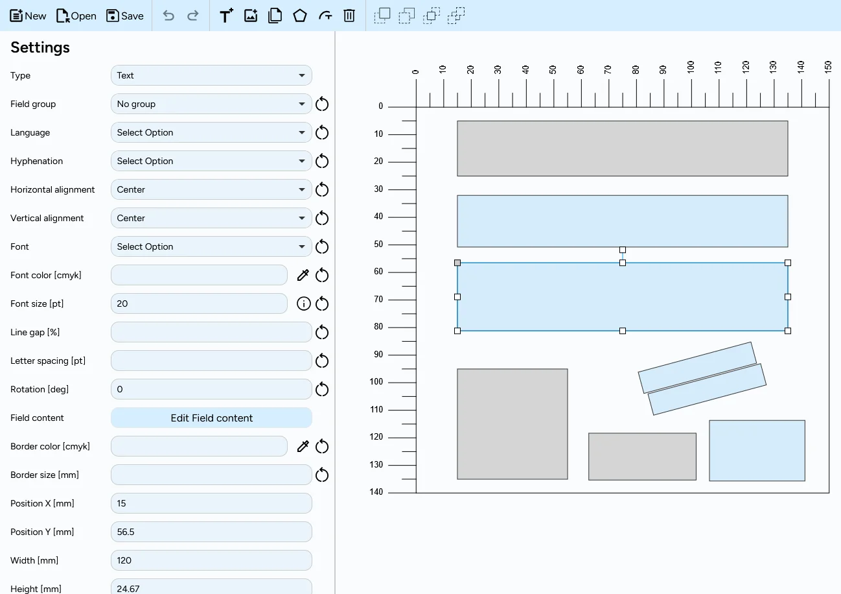Add a new text field
This screenshot has height=594, width=841.
pyautogui.click(x=226, y=16)
